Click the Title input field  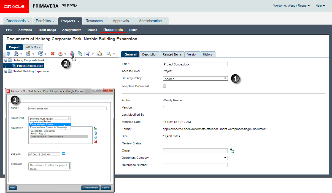[195, 64]
